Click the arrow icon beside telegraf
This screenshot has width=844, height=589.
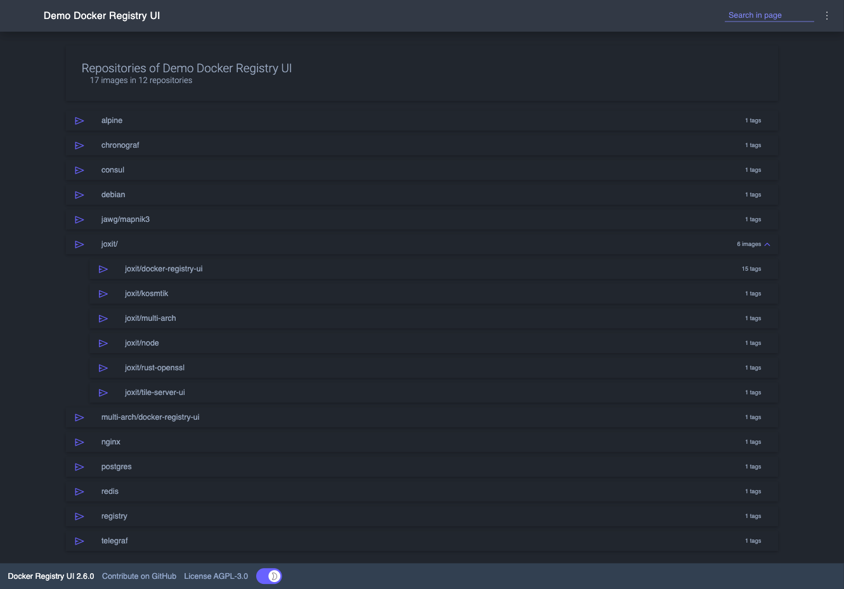[79, 541]
